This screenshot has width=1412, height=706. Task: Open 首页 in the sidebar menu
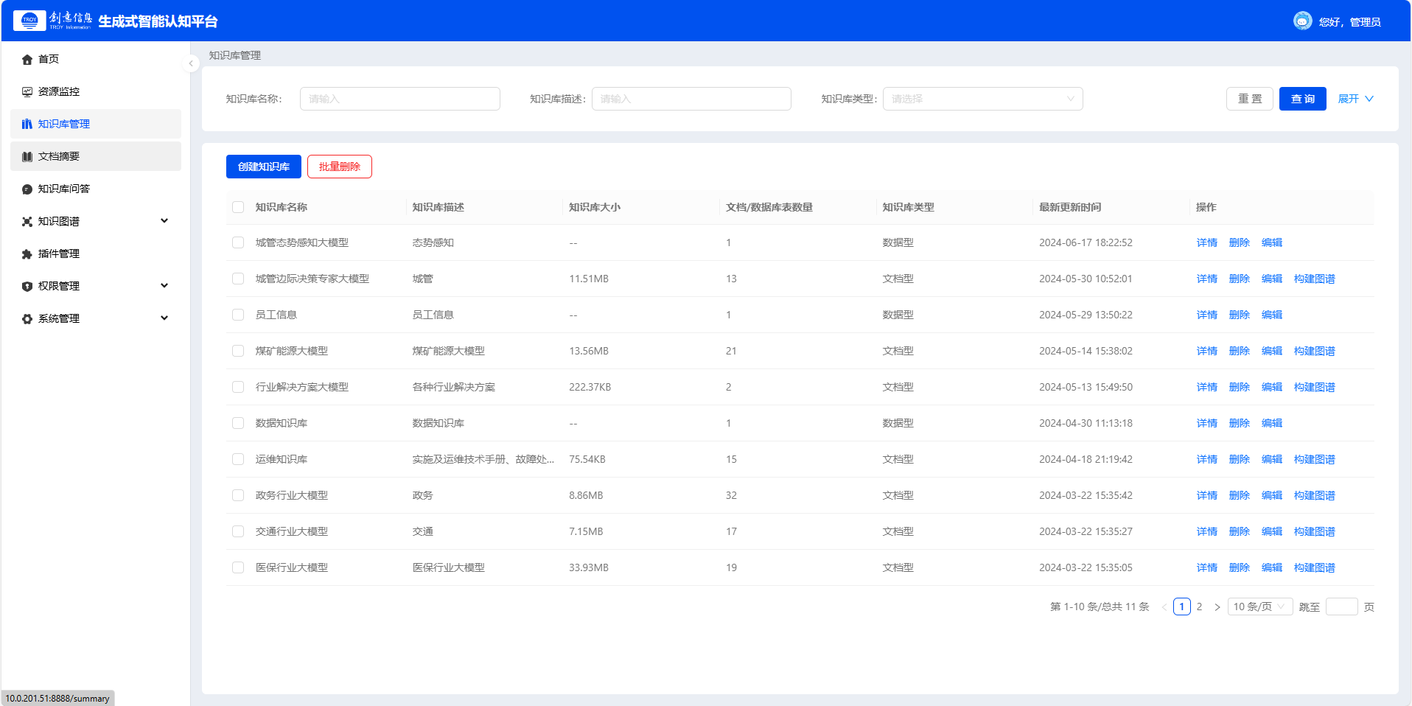96,59
